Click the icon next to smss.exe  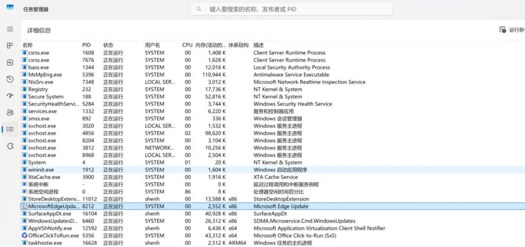point(24,119)
